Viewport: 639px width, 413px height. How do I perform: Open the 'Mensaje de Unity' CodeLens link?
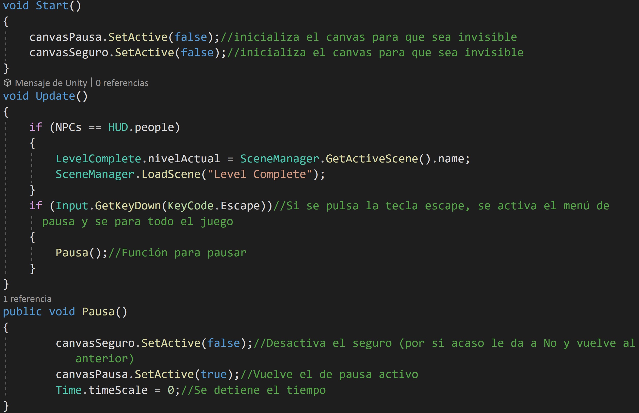[x=51, y=83]
